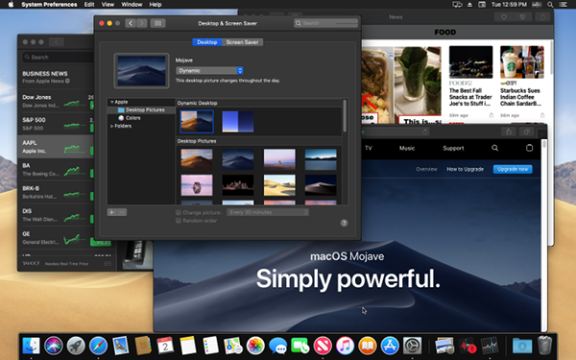Open Support in Apple site nav
This screenshot has width=576, height=360.
pyautogui.click(x=453, y=148)
